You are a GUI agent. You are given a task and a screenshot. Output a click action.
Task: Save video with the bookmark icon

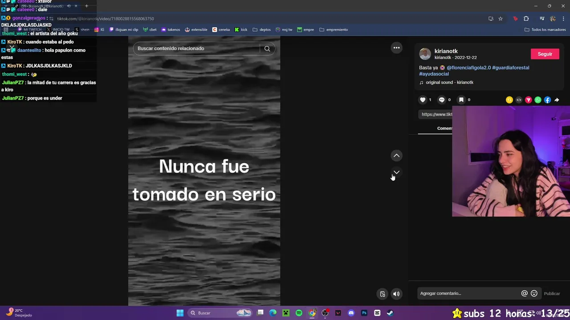click(x=461, y=100)
